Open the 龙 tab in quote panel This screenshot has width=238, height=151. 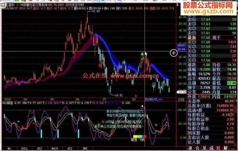[x=204, y=148]
